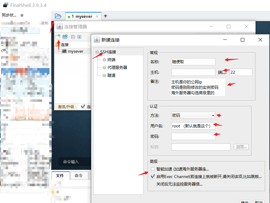Toggle expander next to 终端
The width and height of the screenshot is (270, 203).
[104, 60]
